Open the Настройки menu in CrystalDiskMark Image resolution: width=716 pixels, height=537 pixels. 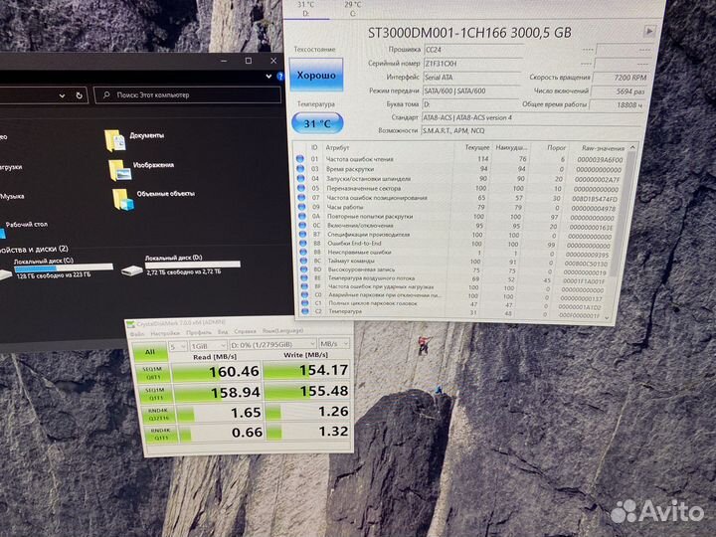(x=165, y=333)
